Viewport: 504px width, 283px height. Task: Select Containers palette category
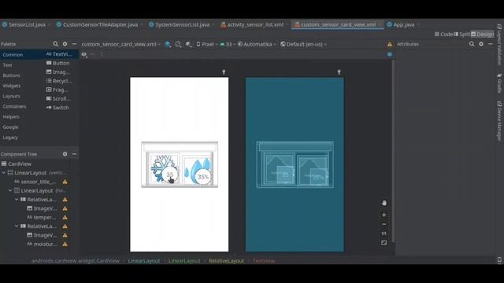tap(14, 107)
